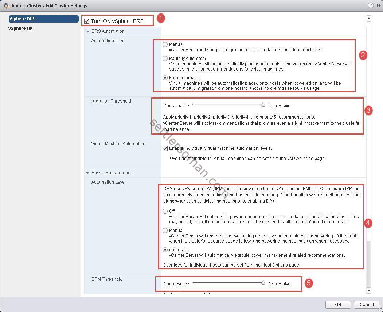The height and width of the screenshot is (312, 383).
Task: Click the Conservative label of DPM Threshold
Action: point(176,284)
